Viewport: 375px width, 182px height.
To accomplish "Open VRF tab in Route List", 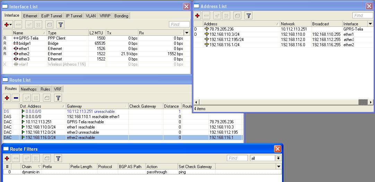I will point(58,89).
